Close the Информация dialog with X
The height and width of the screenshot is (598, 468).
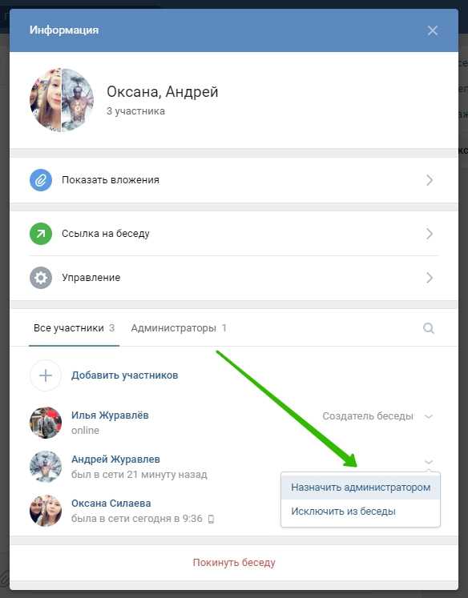point(433,30)
